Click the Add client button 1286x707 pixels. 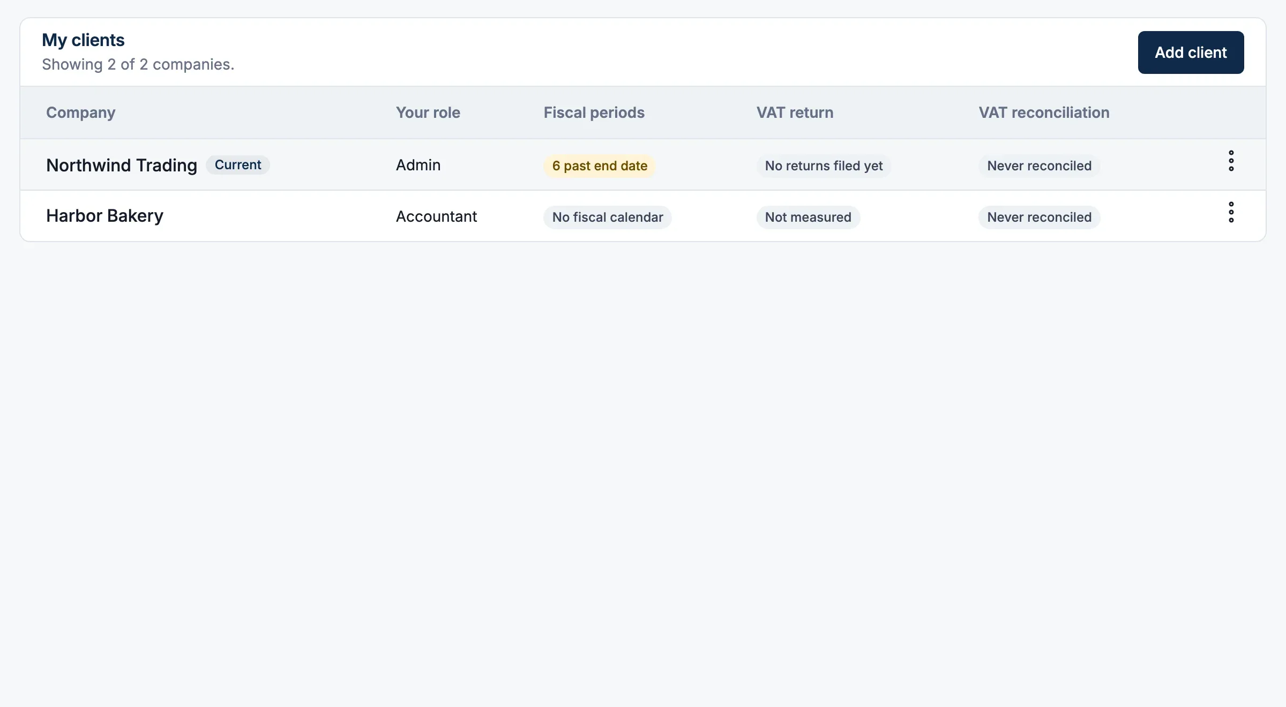[1191, 52]
